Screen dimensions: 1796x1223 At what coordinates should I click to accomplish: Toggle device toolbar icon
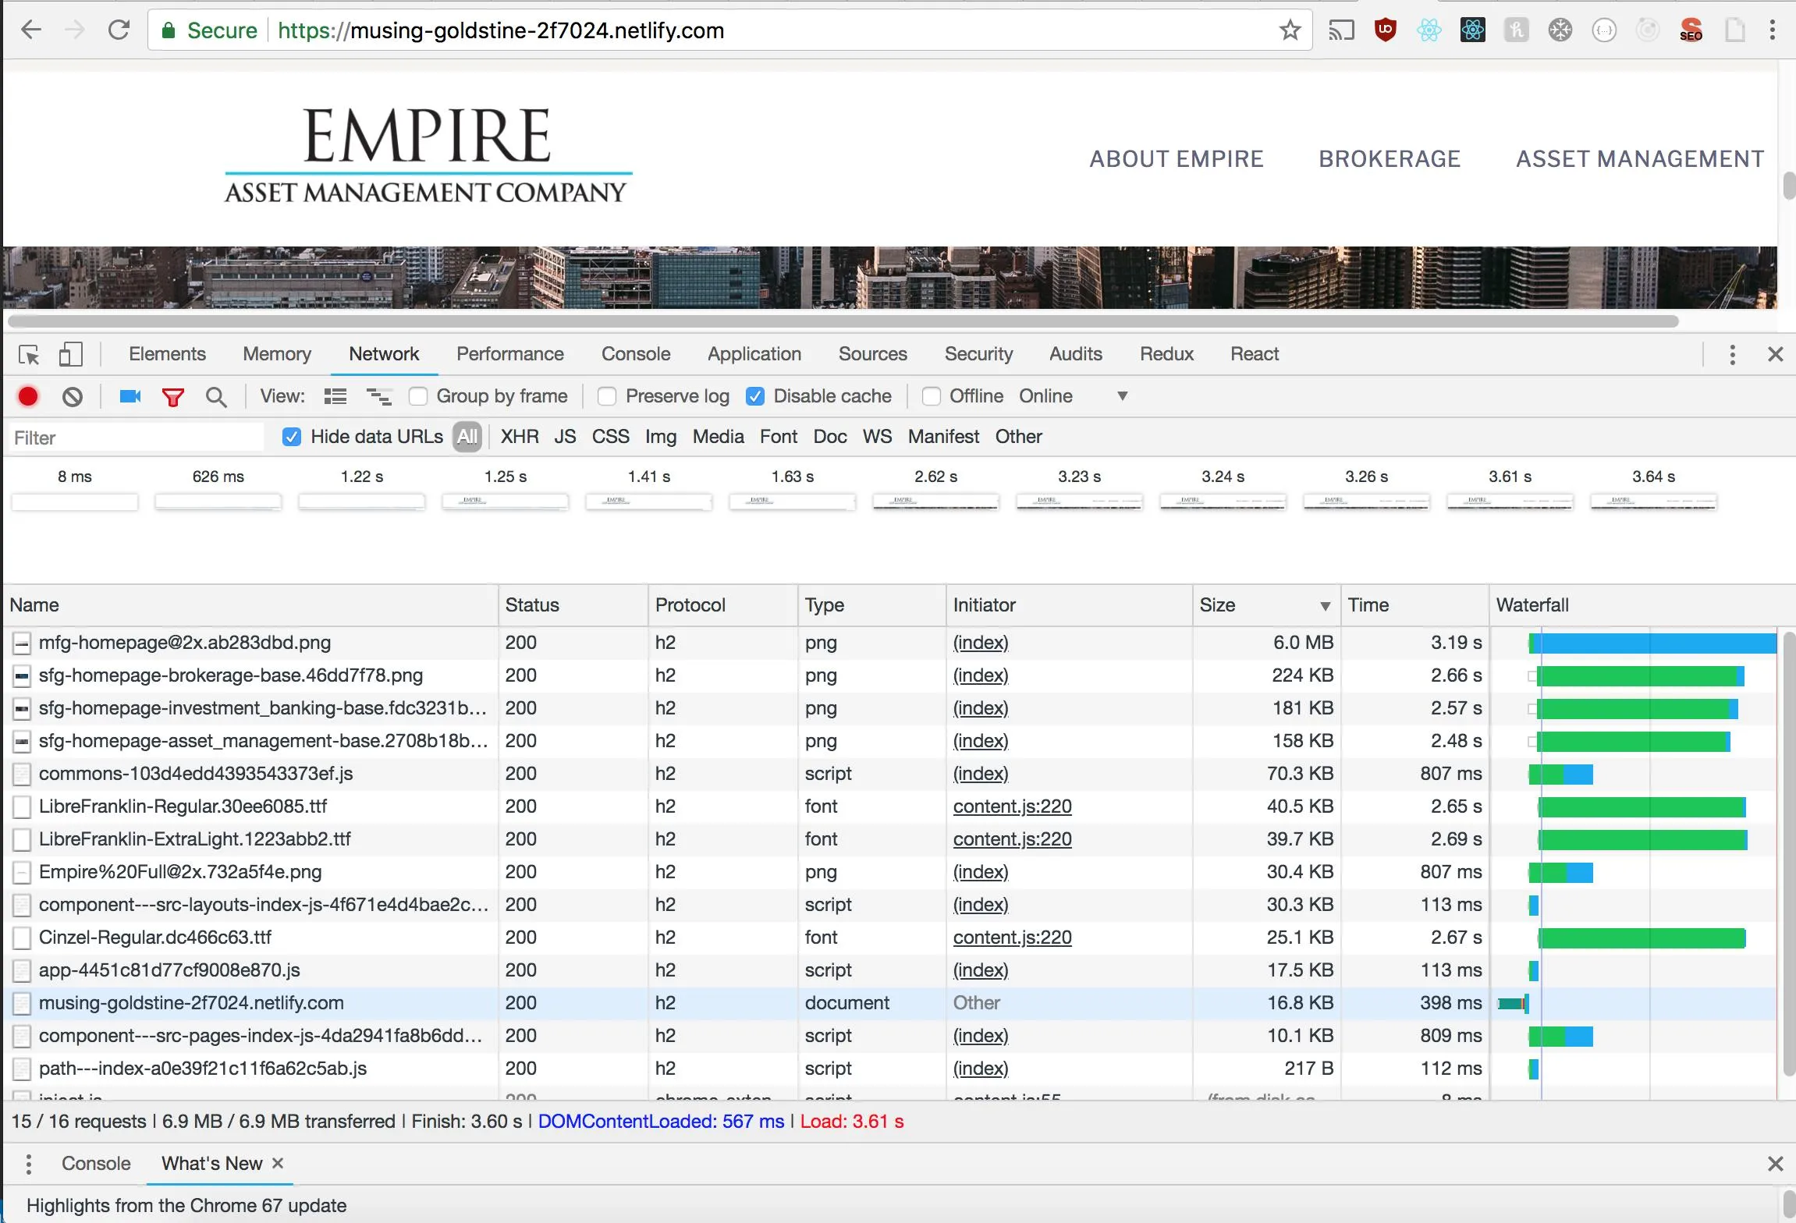click(70, 354)
